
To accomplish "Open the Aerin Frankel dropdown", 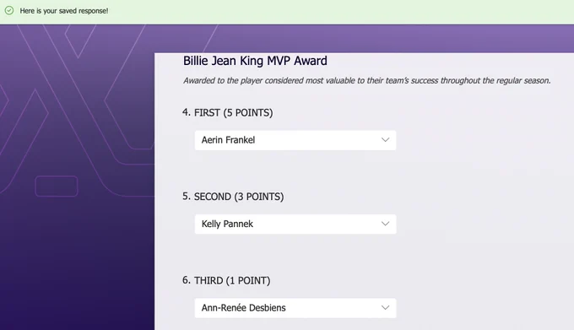I will click(295, 140).
